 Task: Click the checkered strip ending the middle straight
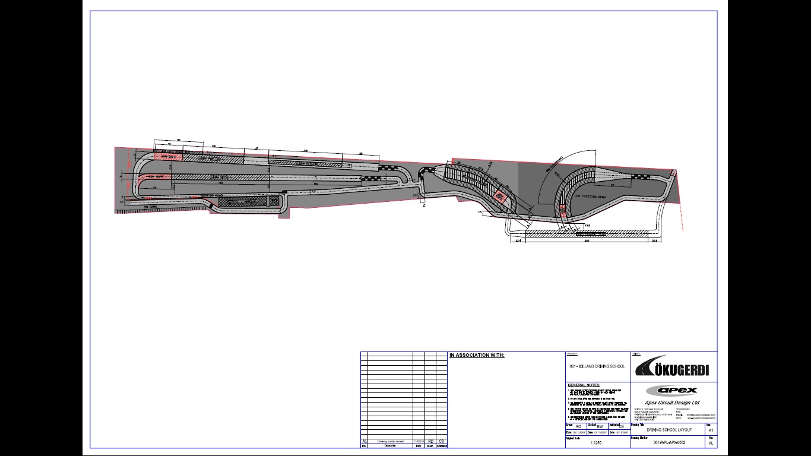[x=370, y=178]
